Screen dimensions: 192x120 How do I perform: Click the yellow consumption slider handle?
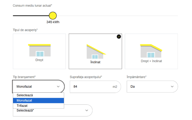(53, 16)
